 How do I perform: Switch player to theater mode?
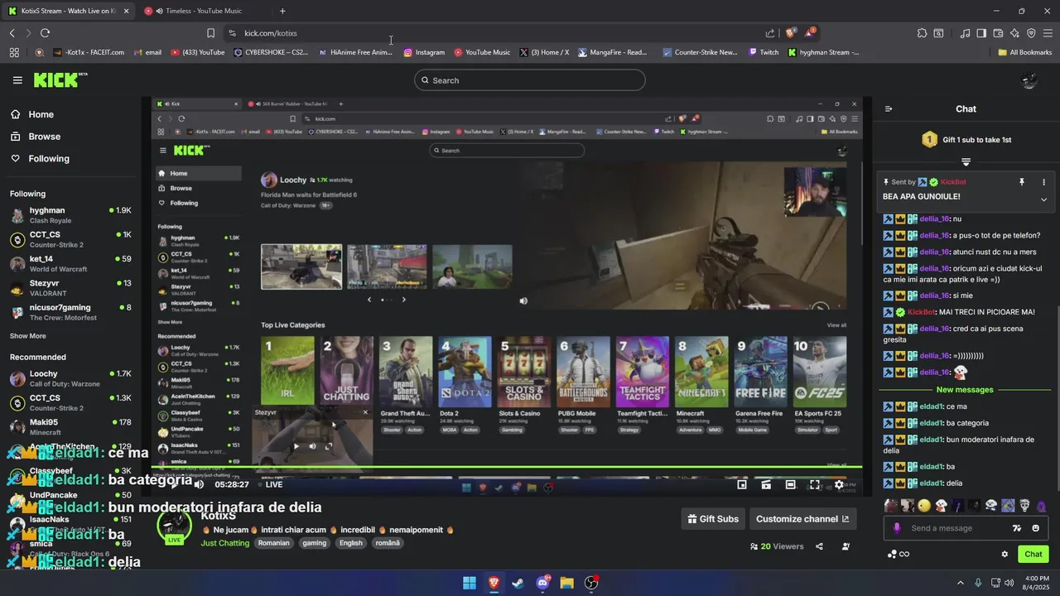pos(790,484)
